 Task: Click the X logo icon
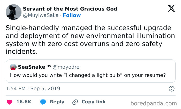(171, 8)
